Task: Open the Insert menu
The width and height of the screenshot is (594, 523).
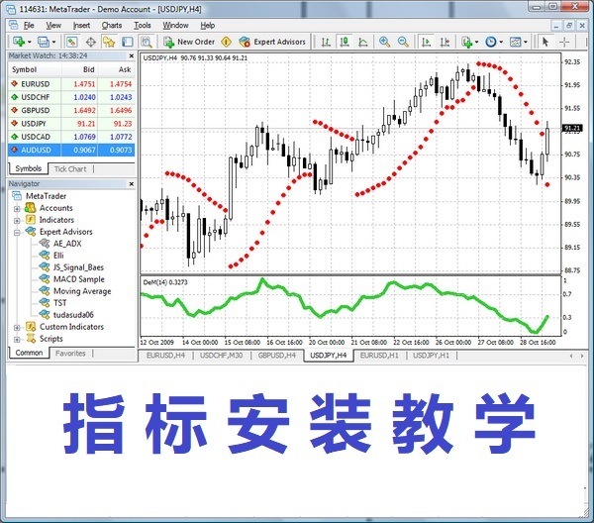Action: pyautogui.click(x=81, y=26)
